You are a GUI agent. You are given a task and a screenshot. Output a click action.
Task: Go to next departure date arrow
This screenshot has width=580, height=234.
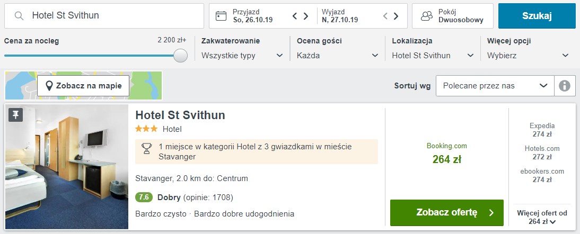click(x=397, y=16)
